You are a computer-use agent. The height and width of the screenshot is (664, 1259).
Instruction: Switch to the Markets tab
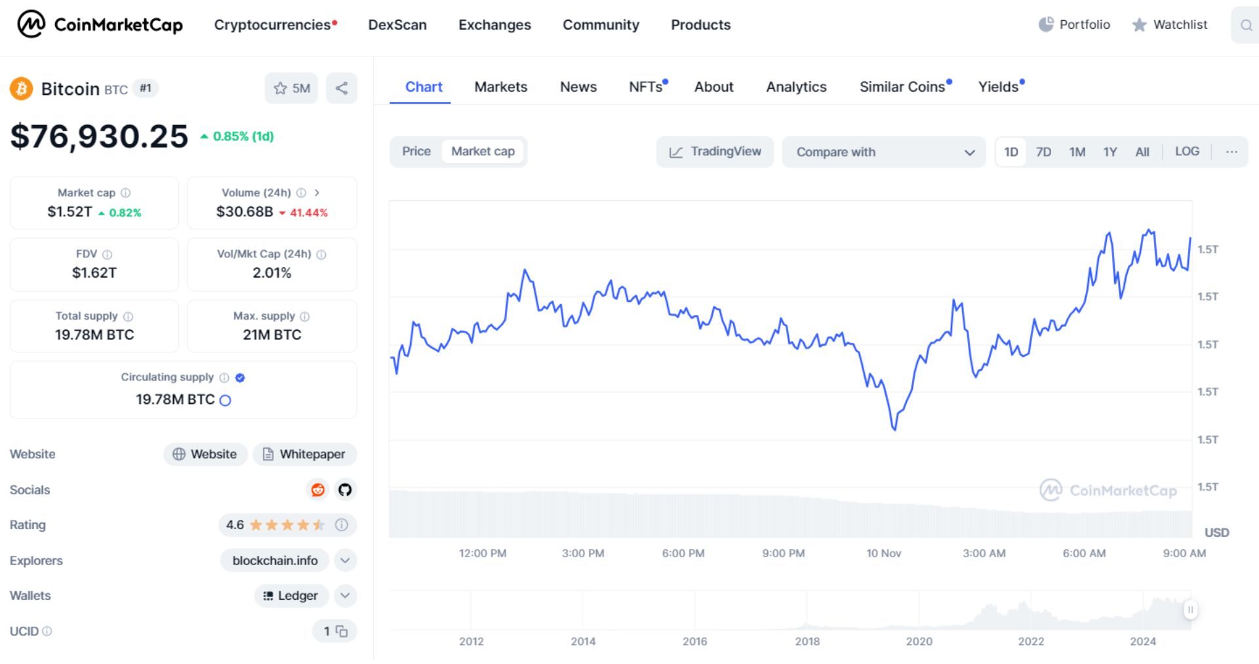[x=500, y=86]
